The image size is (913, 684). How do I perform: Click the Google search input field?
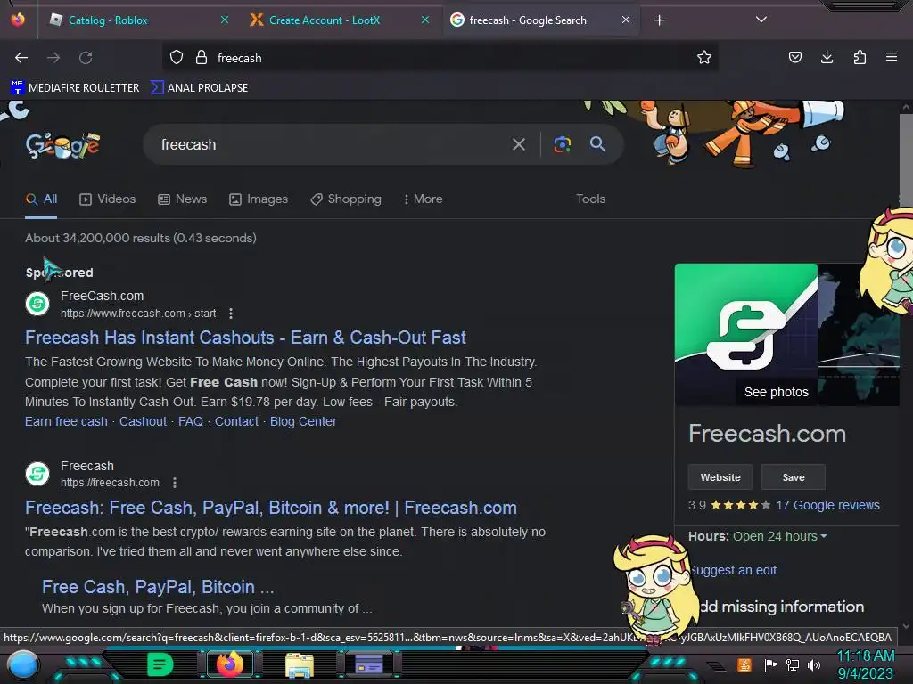coord(332,144)
